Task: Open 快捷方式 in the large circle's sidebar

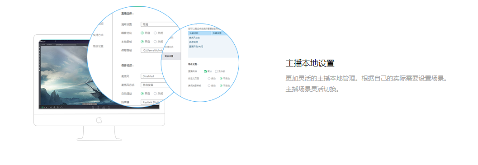Action: [98, 35]
